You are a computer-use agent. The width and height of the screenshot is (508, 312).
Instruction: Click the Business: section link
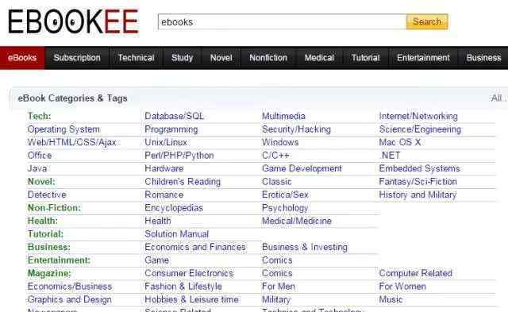(49, 247)
